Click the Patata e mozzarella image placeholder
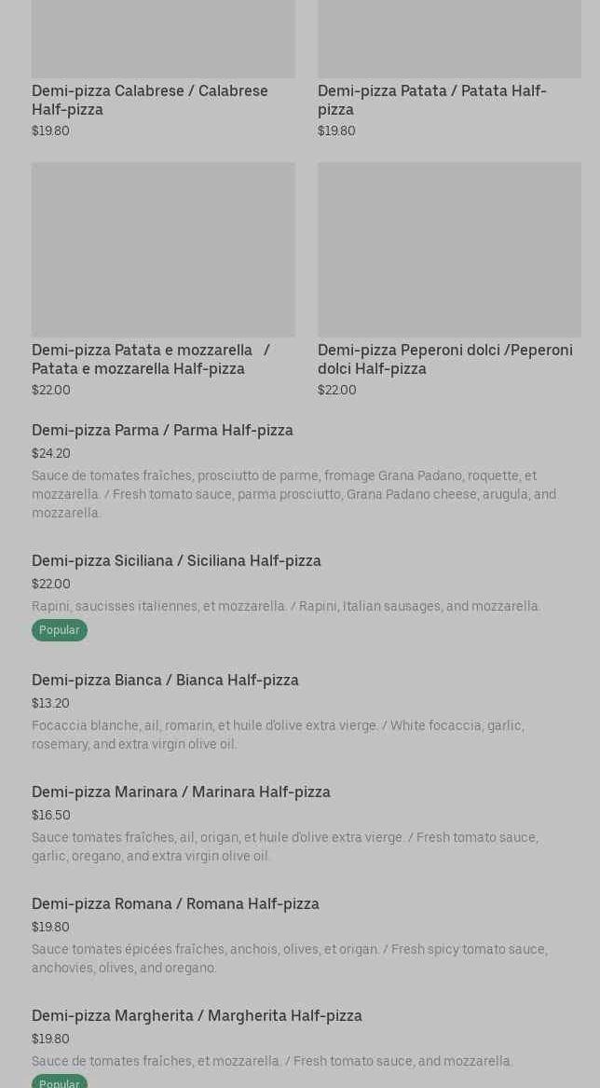Screen dimensions: 600x1088 [163, 249]
